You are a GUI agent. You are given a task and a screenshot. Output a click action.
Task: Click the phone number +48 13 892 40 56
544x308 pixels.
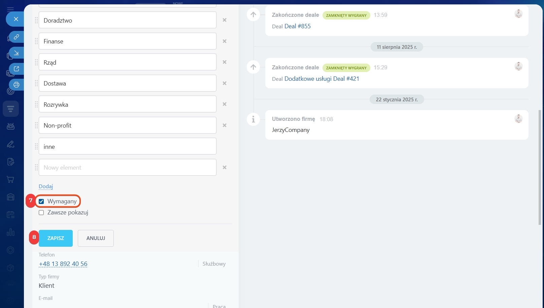pos(63,264)
